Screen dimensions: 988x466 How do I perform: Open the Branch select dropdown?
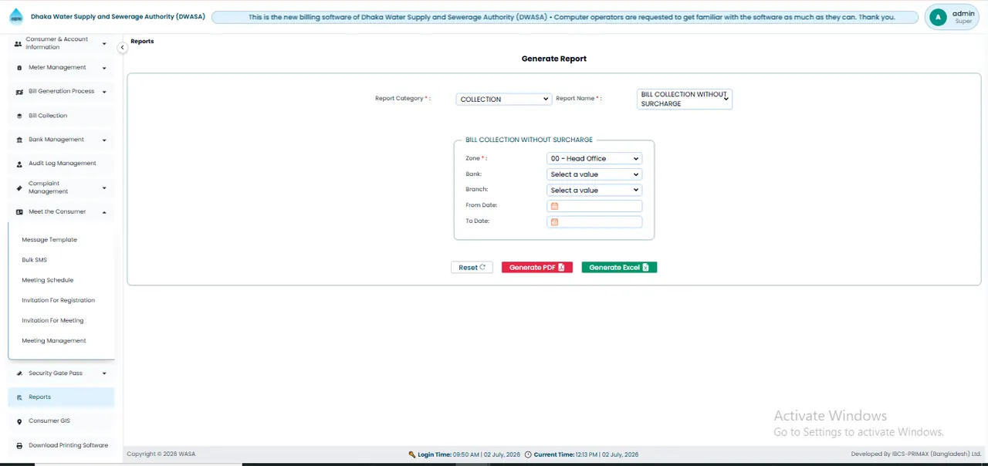pos(594,190)
